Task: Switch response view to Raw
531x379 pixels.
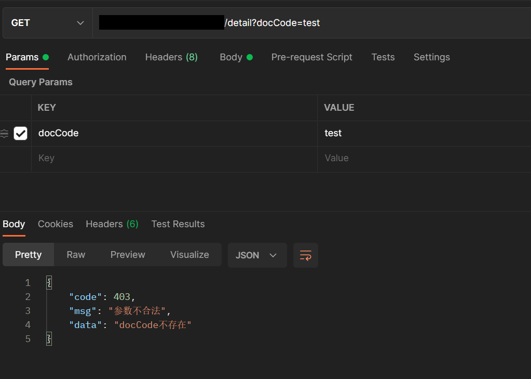Action: [76, 255]
